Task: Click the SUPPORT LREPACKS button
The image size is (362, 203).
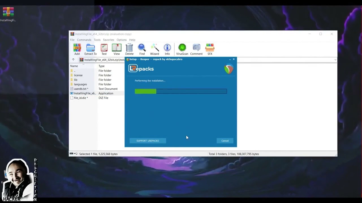Action: [148, 141]
